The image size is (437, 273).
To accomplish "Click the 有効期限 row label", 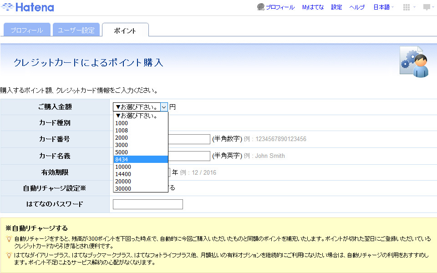I will pyautogui.click(x=55, y=172).
